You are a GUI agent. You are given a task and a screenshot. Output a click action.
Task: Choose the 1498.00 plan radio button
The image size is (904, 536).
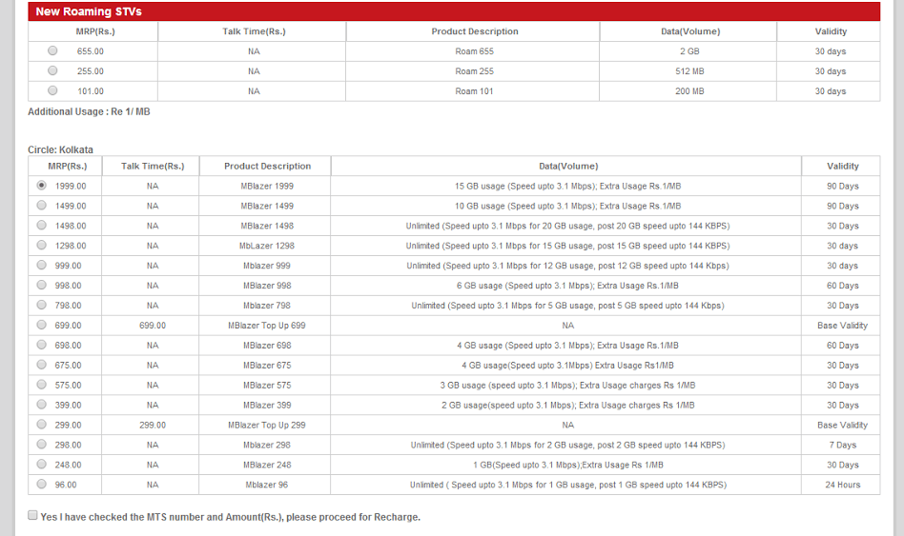tap(42, 225)
